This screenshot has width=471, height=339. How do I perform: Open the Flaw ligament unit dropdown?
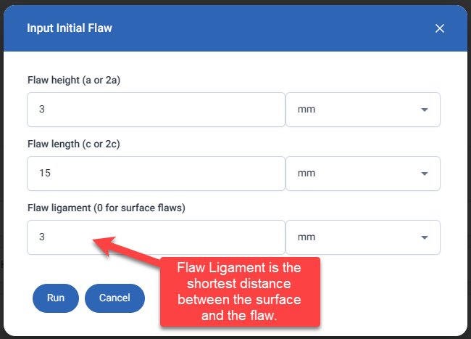click(362, 237)
